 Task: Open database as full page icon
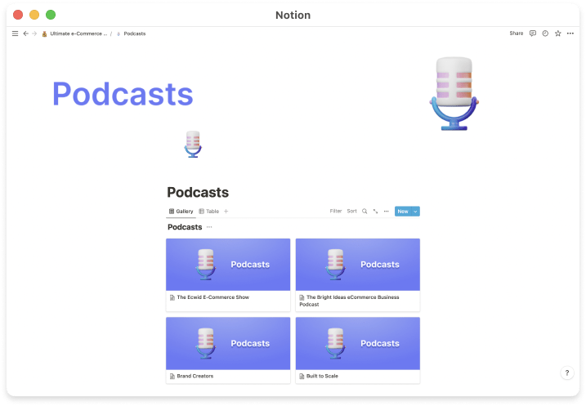(x=375, y=212)
